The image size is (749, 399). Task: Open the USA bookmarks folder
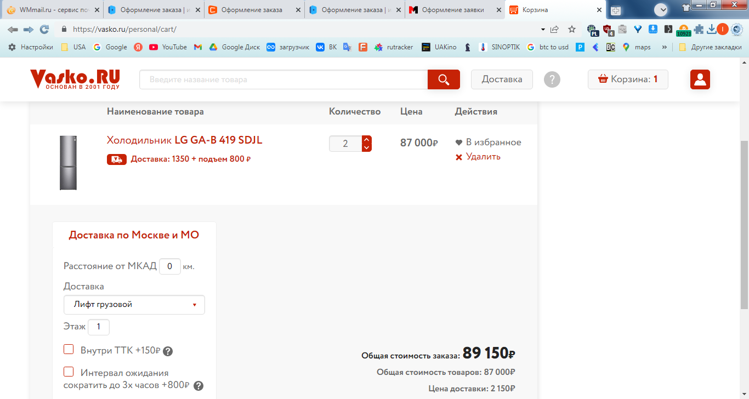click(x=73, y=47)
